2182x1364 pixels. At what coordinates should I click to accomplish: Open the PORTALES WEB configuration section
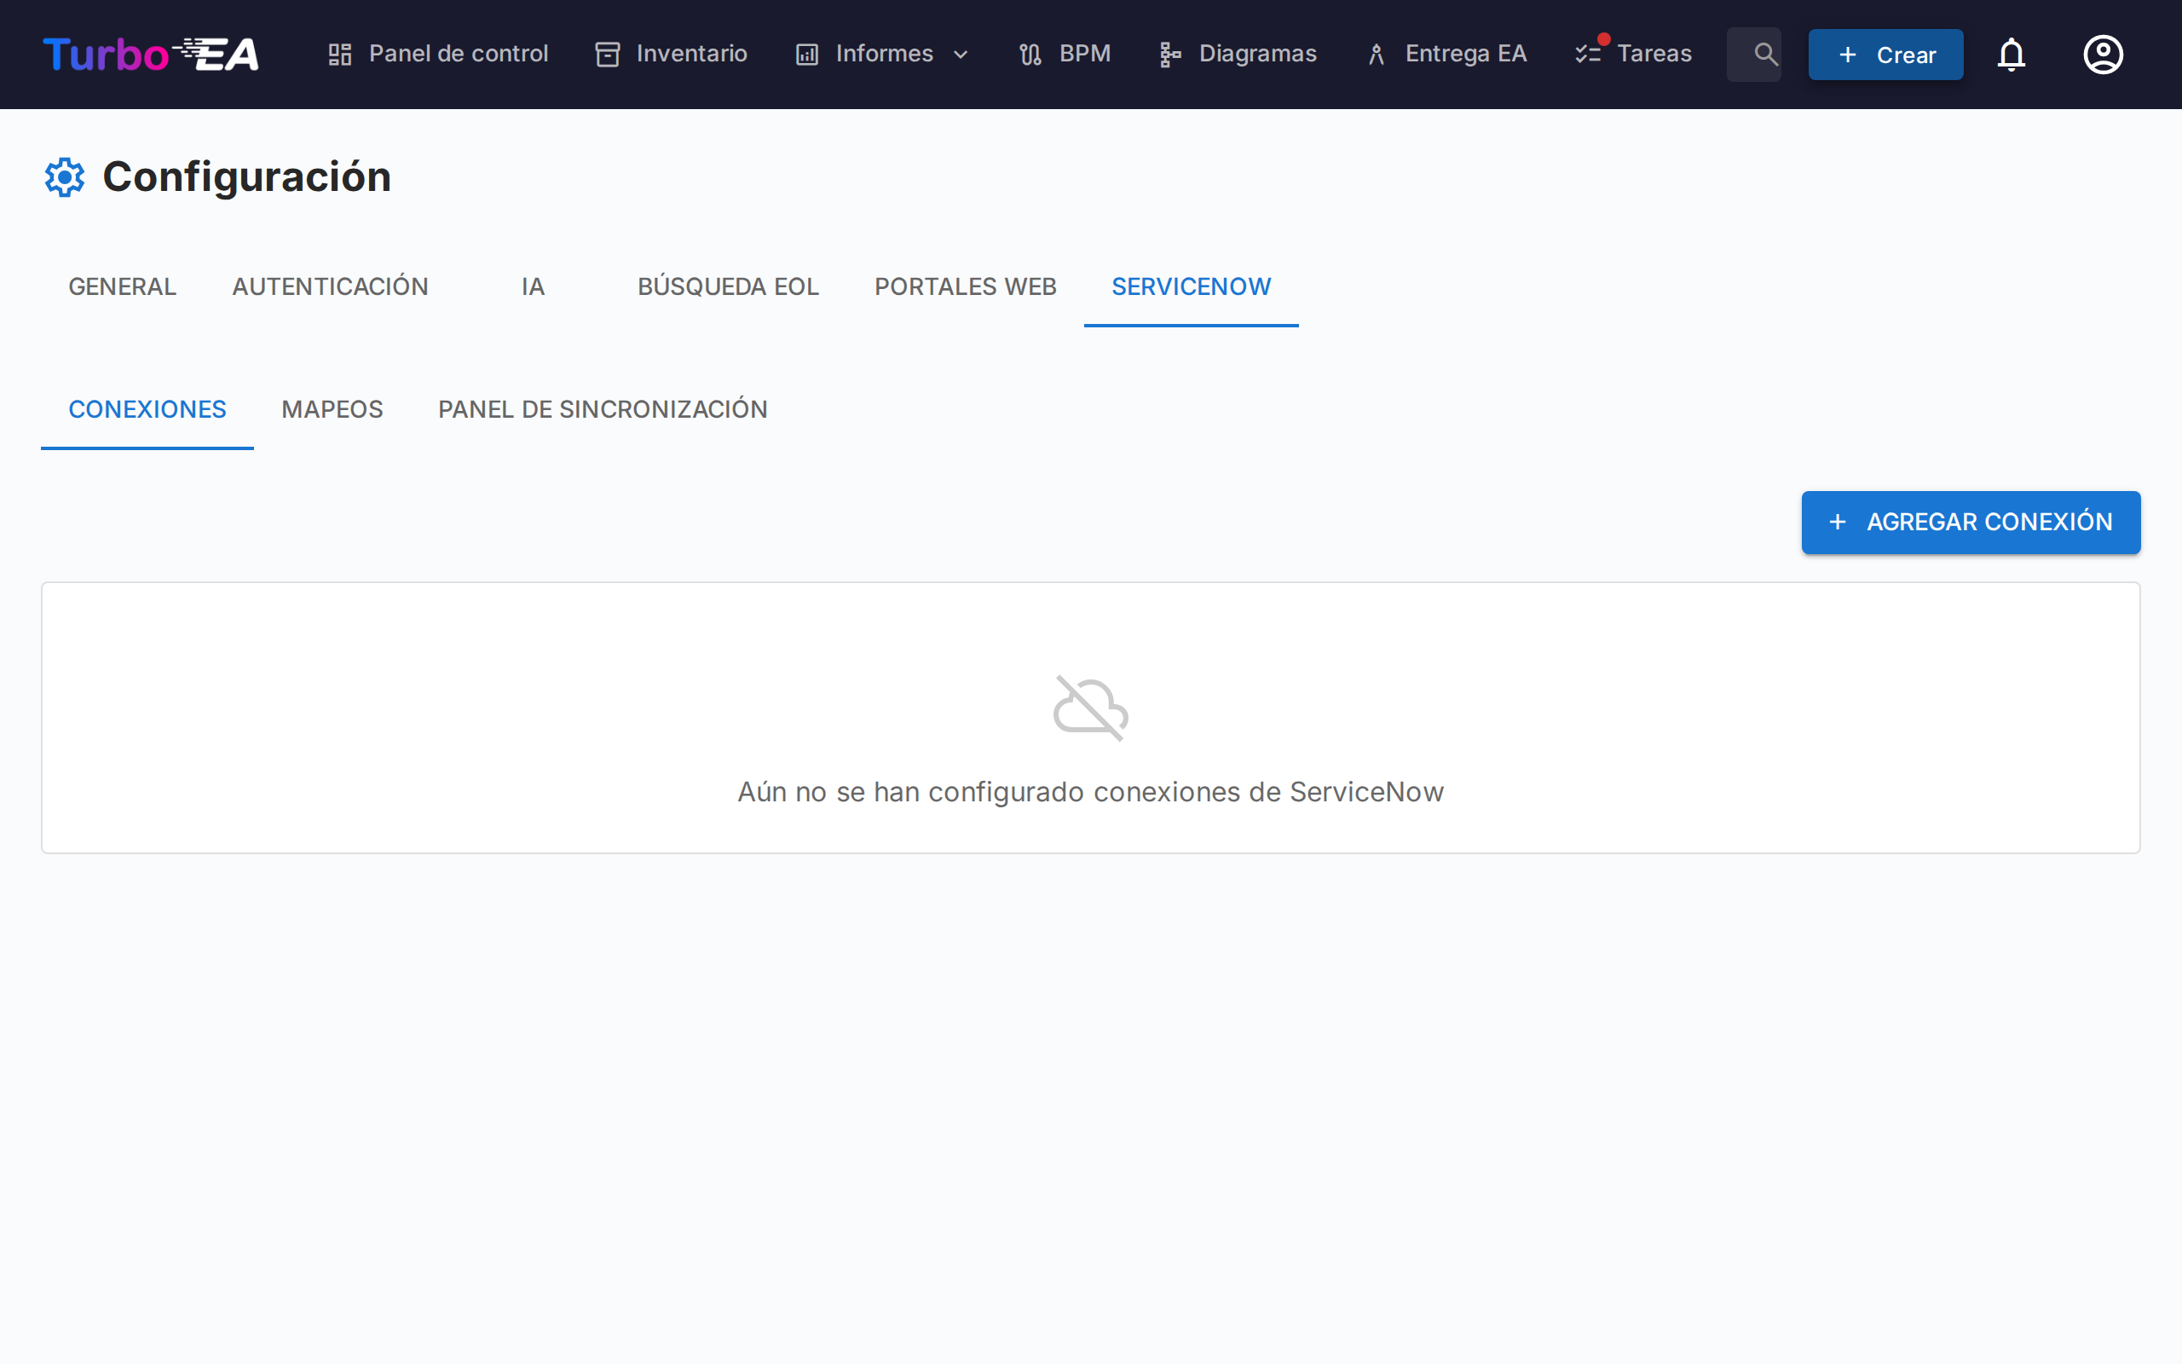tap(965, 286)
